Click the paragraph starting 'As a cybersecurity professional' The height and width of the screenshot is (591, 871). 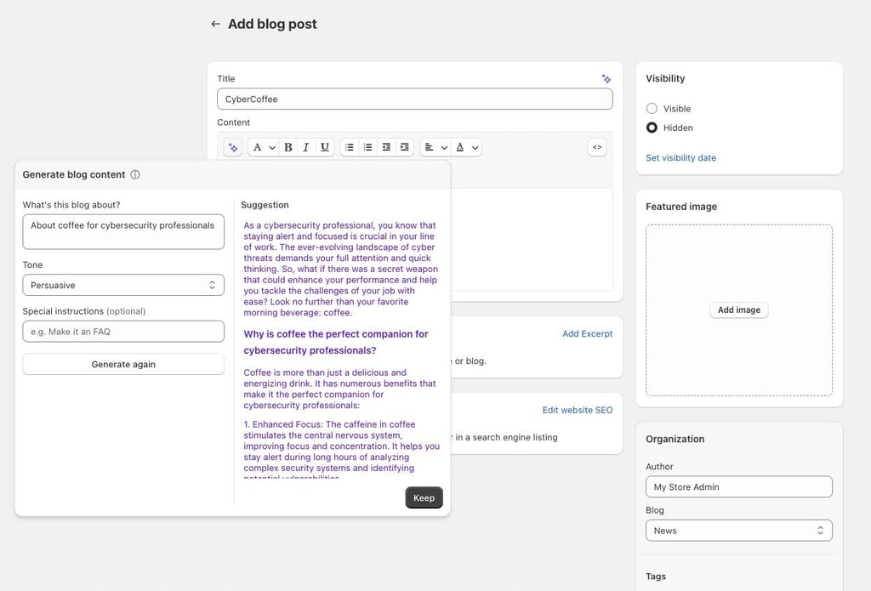(340, 269)
